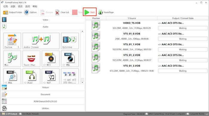Image resolution: width=209 pixels, height=116 pixels.
Task: Open the audio Mix tool
Action: (12, 59)
